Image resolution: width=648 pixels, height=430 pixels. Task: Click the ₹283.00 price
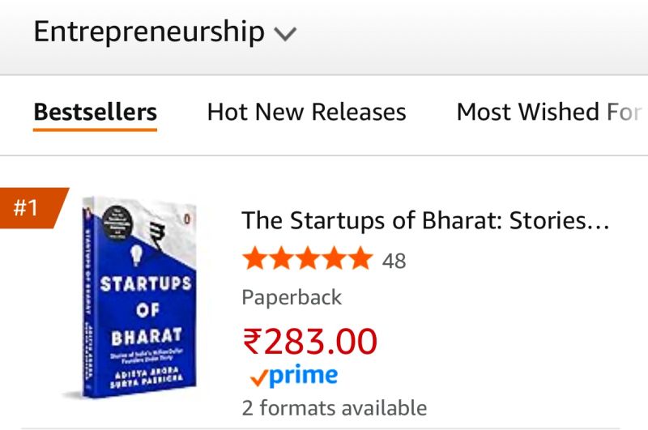tap(310, 341)
